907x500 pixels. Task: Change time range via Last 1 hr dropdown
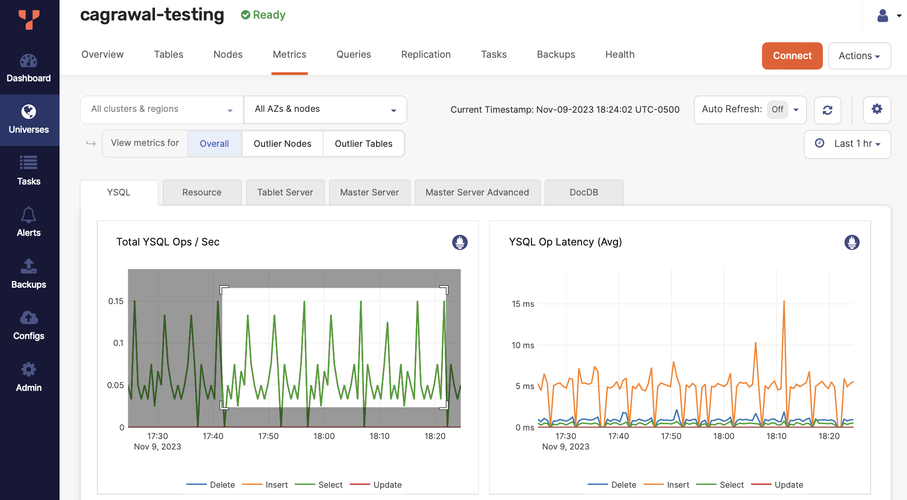point(847,144)
